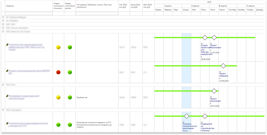The width and height of the screenshot is (267, 135).
Task: Click 'Разрешение на строительство' milestone diamond
Action: coord(205,116)
